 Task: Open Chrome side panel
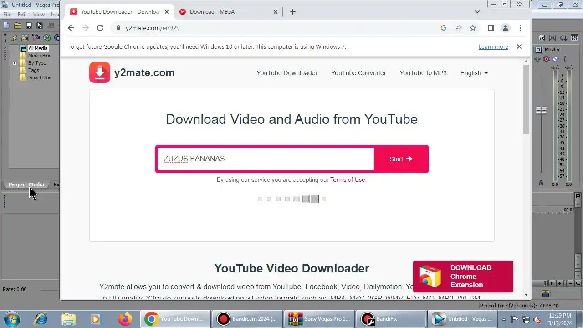tap(491, 28)
